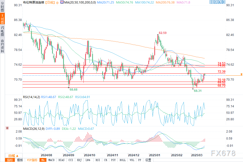The height and width of the screenshot is (162, 243).
Task: Toggle the MACD indicator button
Action: [51, 160]
